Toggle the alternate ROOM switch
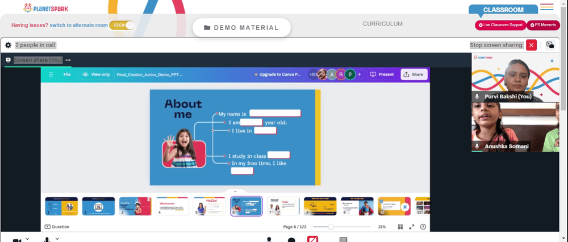The height and width of the screenshot is (242, 568). click(122, 25)
